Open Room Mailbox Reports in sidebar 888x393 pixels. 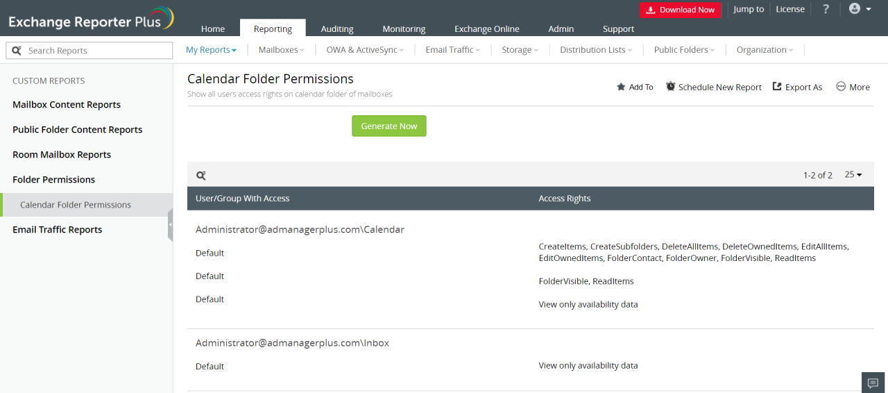point(62,155)
